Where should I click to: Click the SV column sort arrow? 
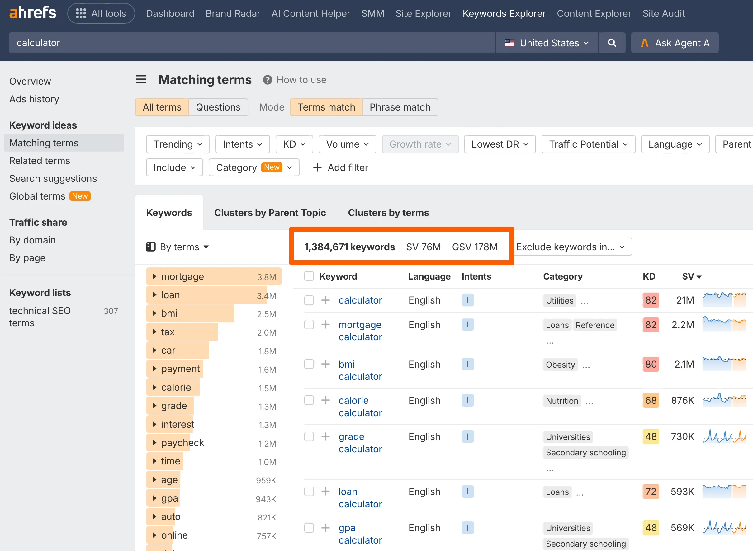699,277
